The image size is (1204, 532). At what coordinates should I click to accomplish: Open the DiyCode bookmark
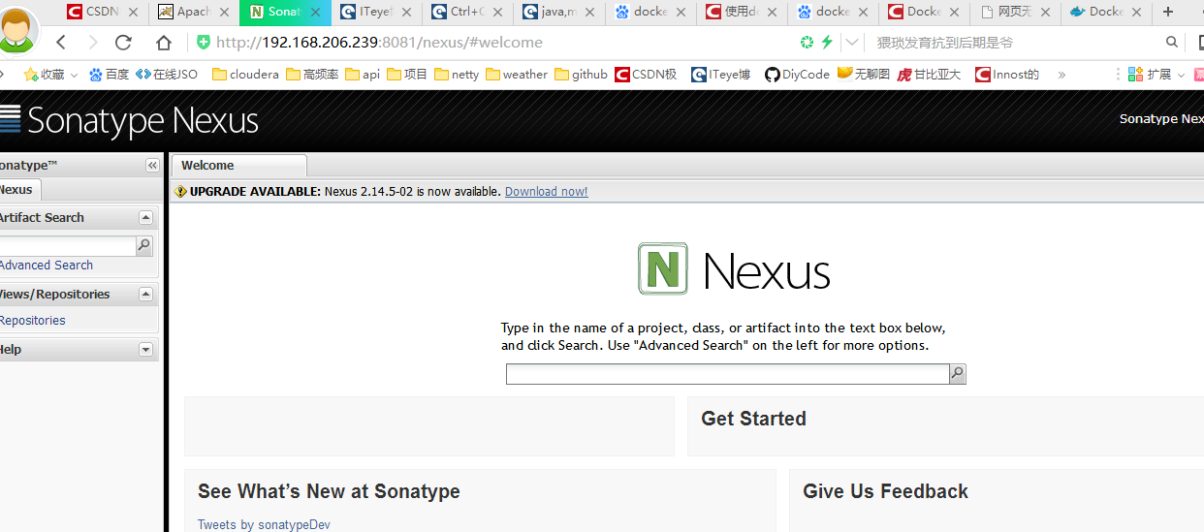click(x=797, y=75)
